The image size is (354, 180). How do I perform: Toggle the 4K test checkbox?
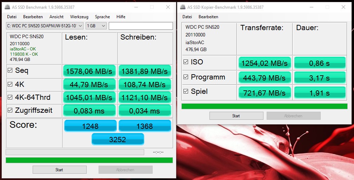(10, 84)
